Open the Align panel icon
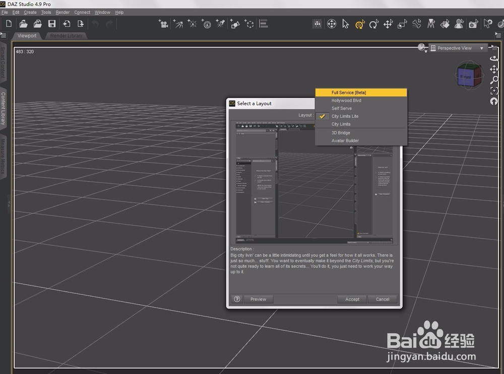 point(264,24)
